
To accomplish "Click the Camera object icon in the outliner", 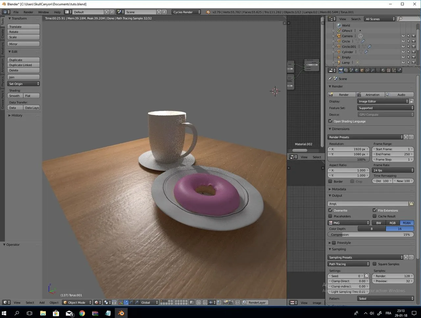I will 339,36.
